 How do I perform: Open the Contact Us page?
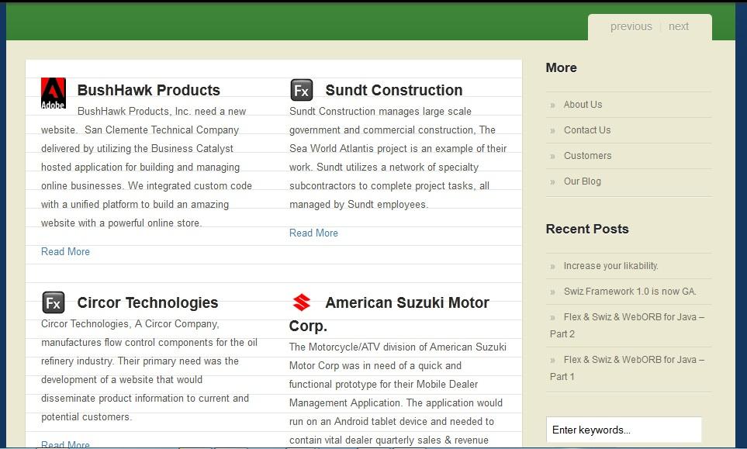[x=586, y=130]
